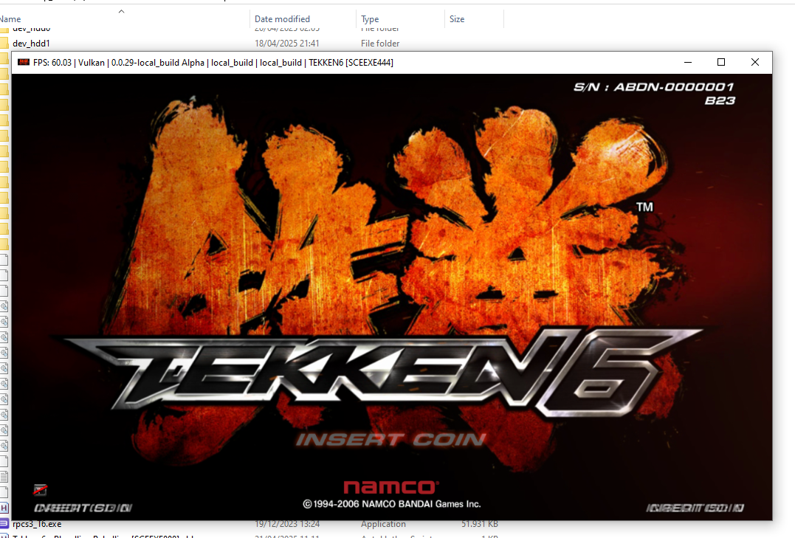Viewport: 795px width, 538px height.
Task: Sort by the Size column header
Action: point(457,19)
